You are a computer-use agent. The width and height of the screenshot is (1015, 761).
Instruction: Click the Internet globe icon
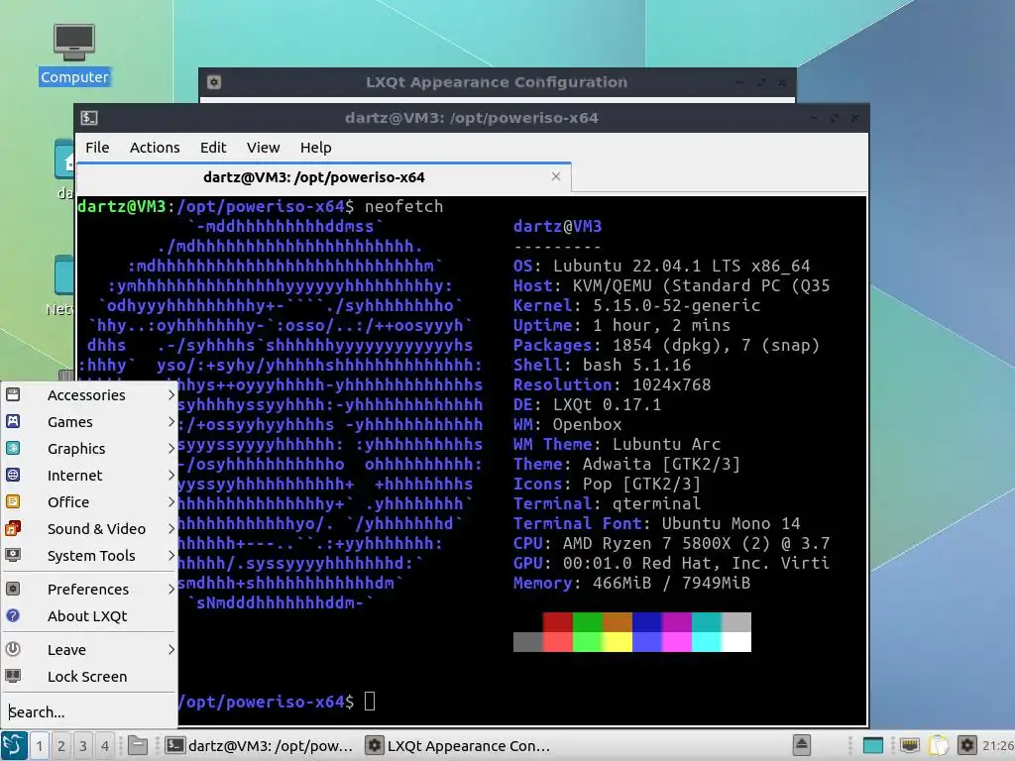click(13, 475)
